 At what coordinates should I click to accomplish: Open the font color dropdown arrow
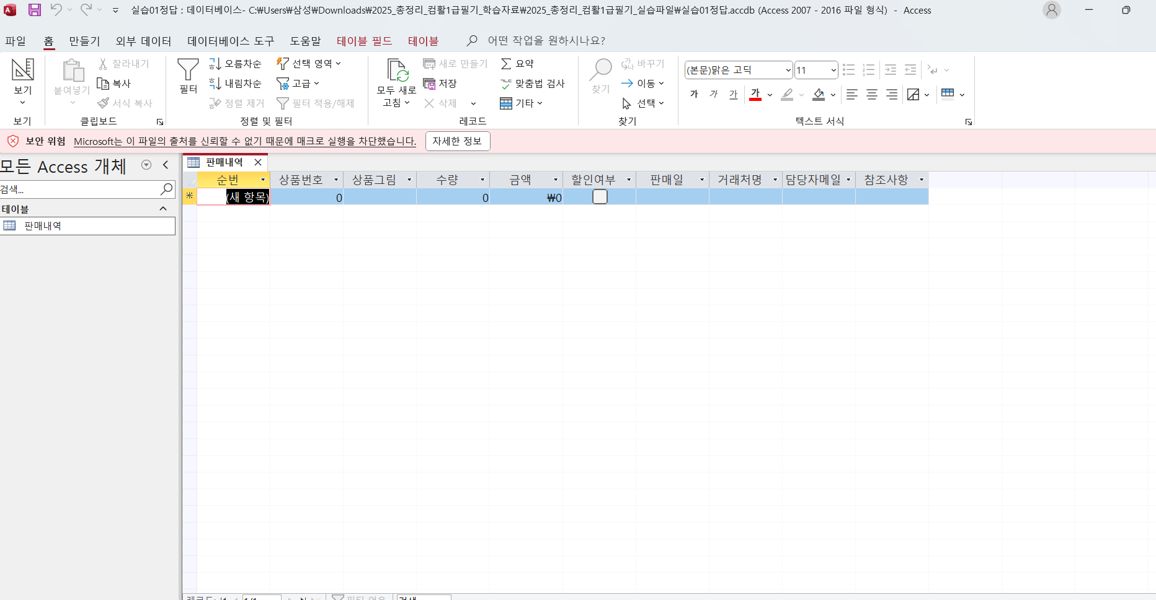pyautogui.click(x=770, y=95)
